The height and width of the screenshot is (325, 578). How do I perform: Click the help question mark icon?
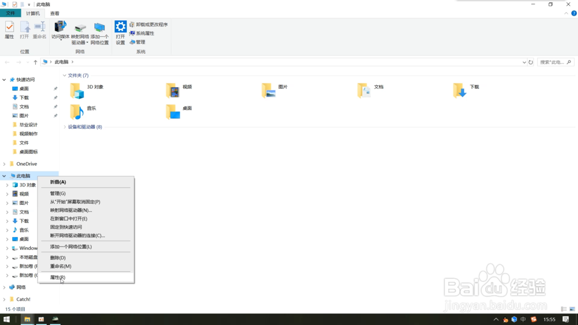[x=574, y=13]
